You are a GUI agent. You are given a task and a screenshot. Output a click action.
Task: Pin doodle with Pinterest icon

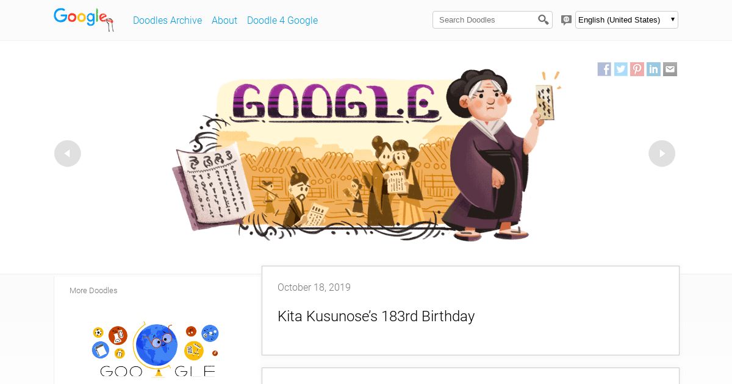tap(637, 69)
